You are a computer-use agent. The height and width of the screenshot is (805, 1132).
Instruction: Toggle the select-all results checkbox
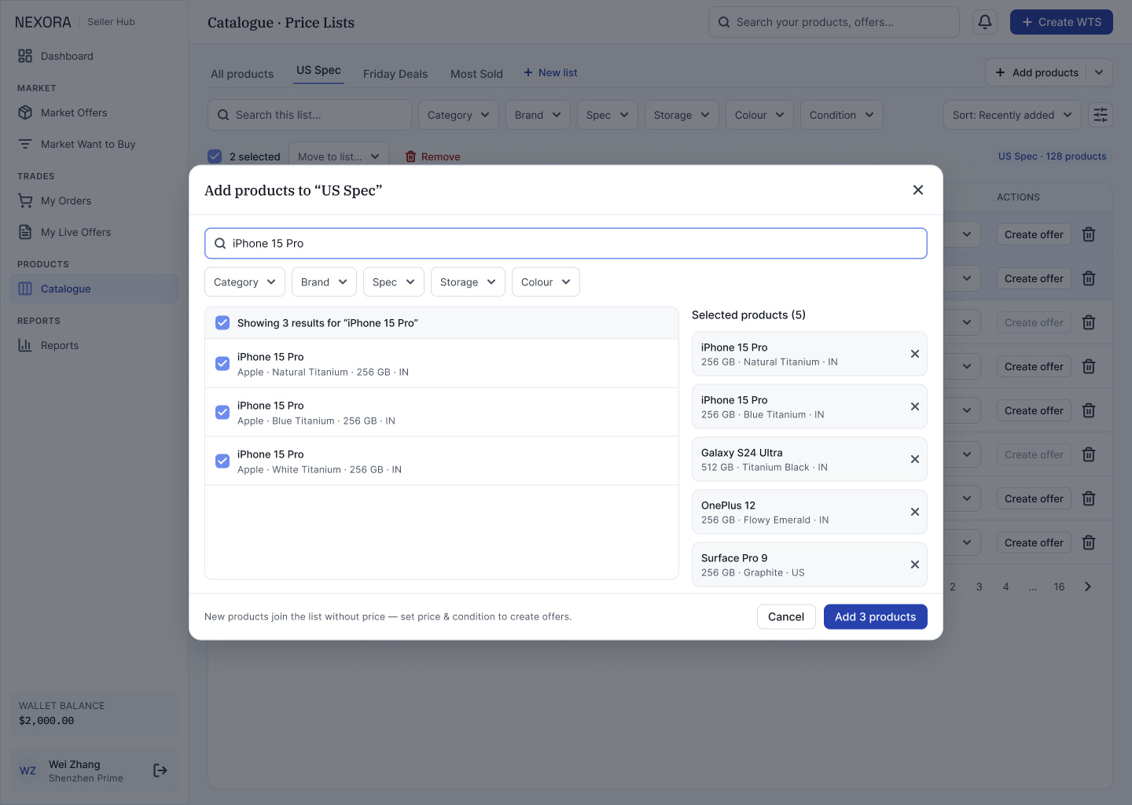point(222,323)
